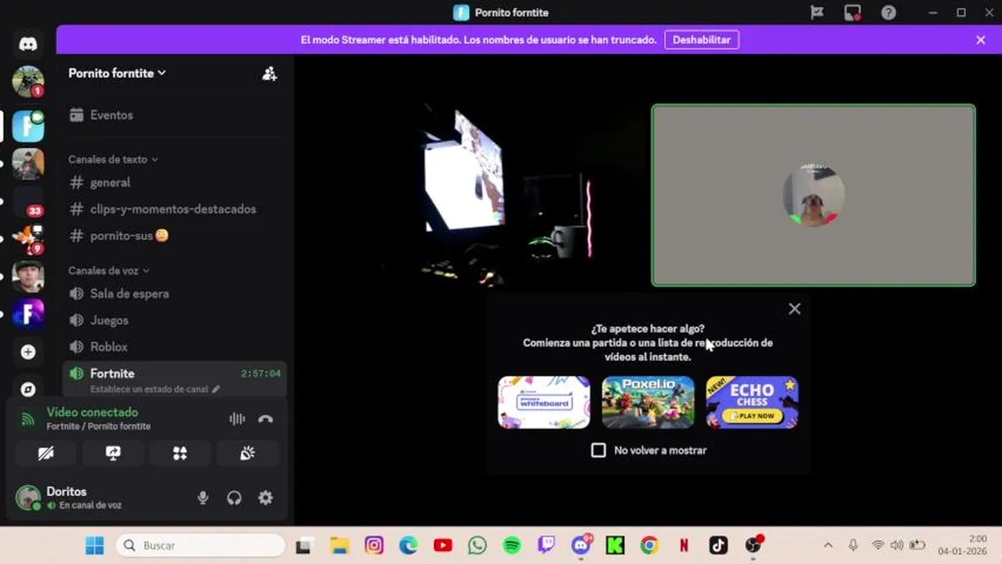Screen dimensions: 1002x564
Task: Open WhatsApp from the taskbar
Action: (477, 545)
